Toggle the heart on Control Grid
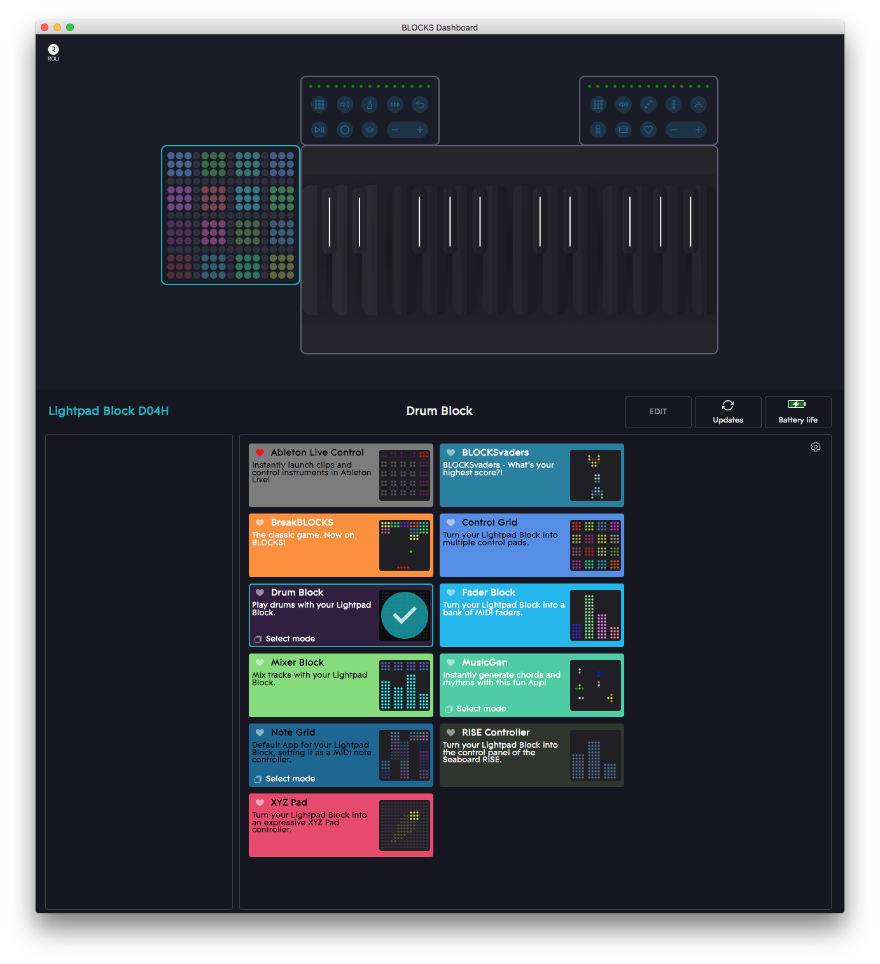The height and width of the screenshot is (964, 880). click(450, 522)
